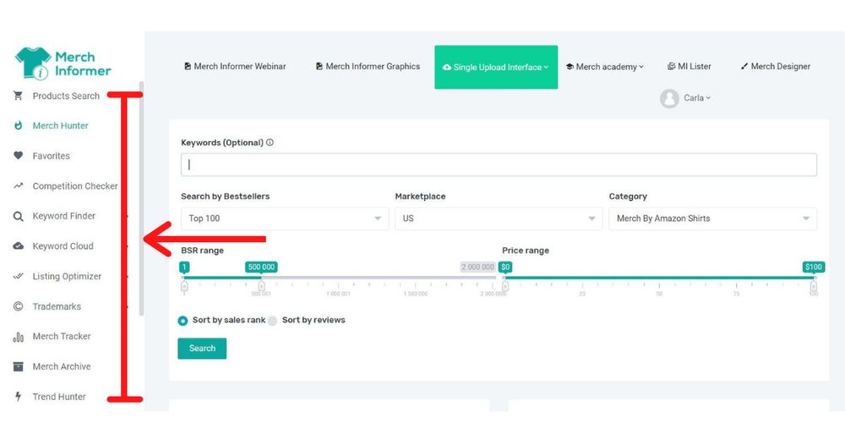Open Favorites from the sidebar
This screenshot has height=443, width=845.
[x=52, y=156]
